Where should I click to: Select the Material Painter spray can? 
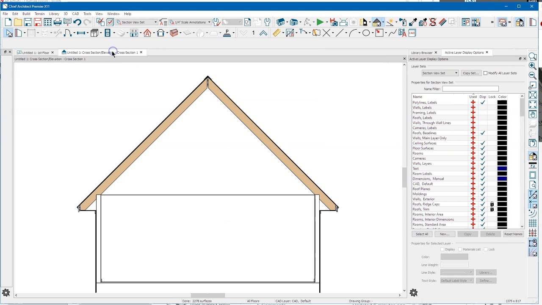pyautogui.click(x=403, y=22)
